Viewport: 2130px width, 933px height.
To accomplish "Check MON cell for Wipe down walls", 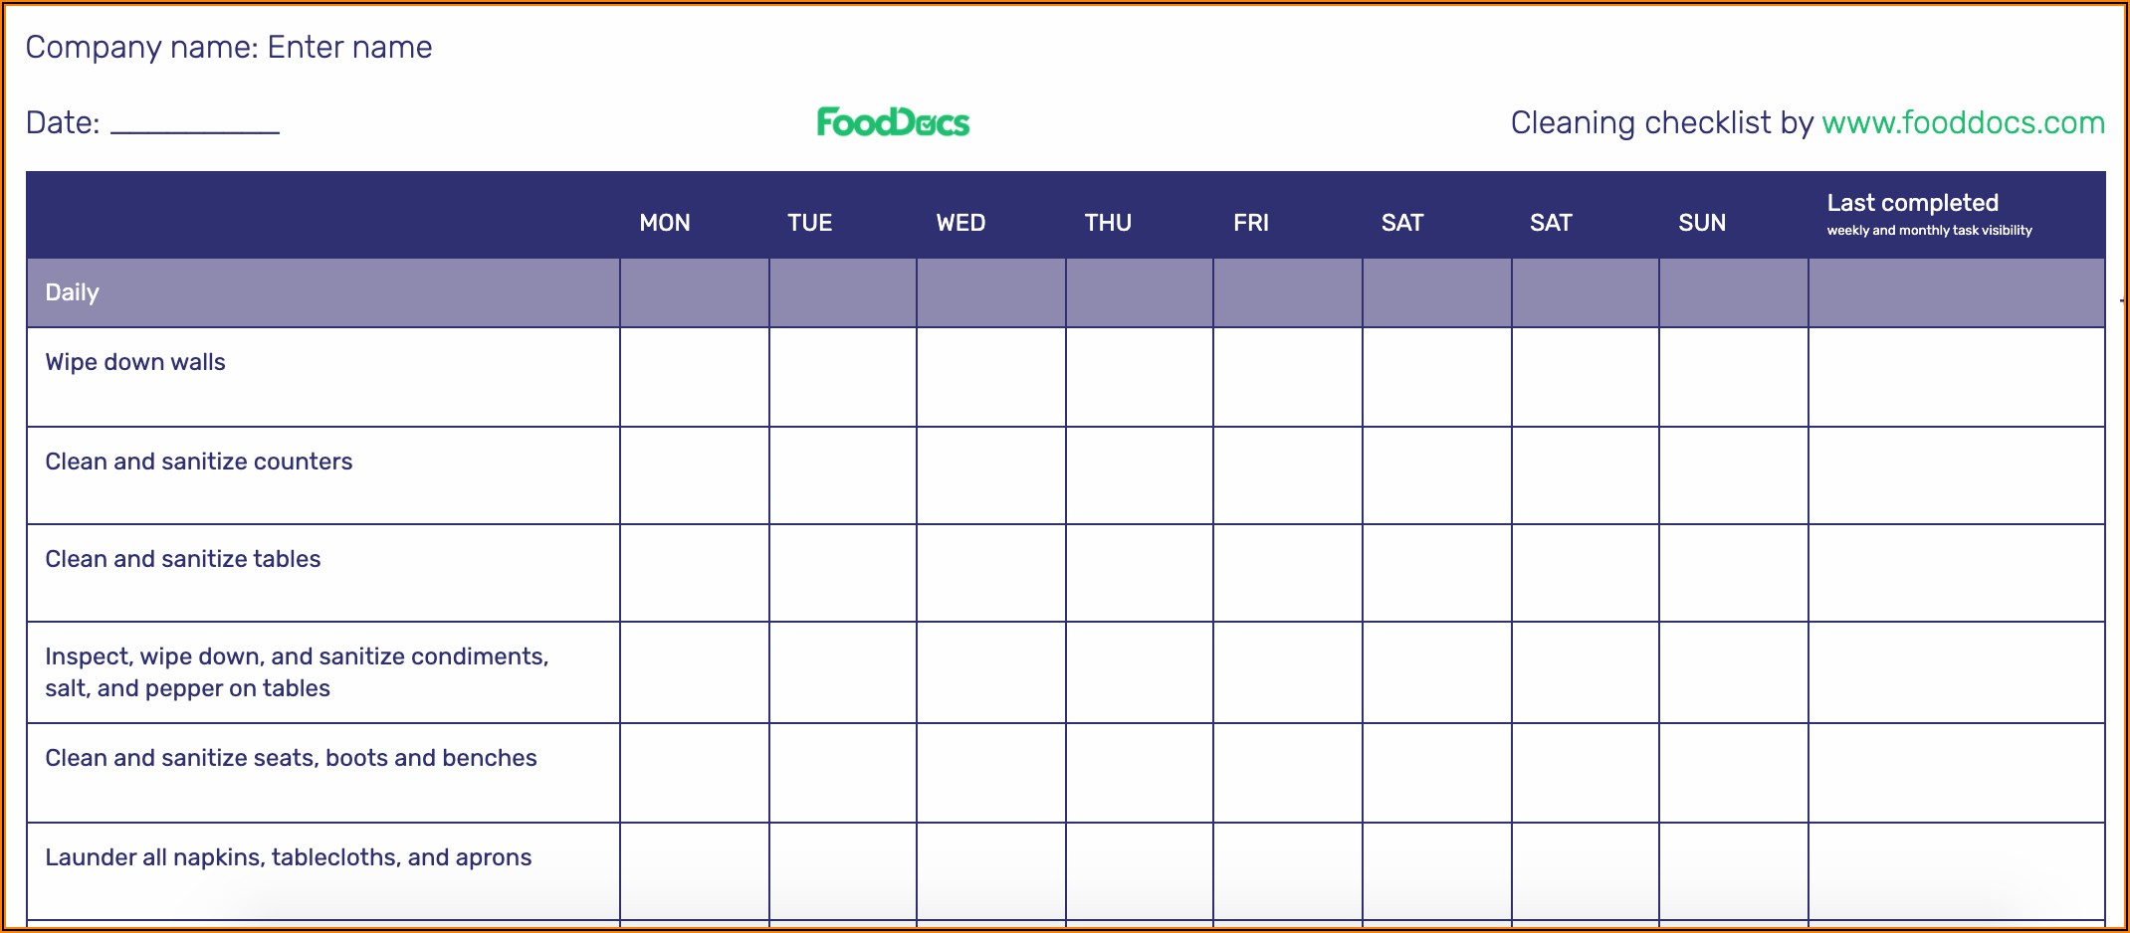I will click(694, 377).
